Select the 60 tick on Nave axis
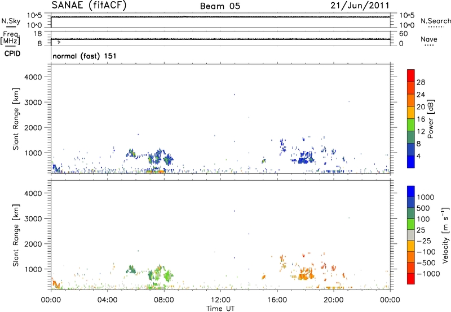 [403, 34]
